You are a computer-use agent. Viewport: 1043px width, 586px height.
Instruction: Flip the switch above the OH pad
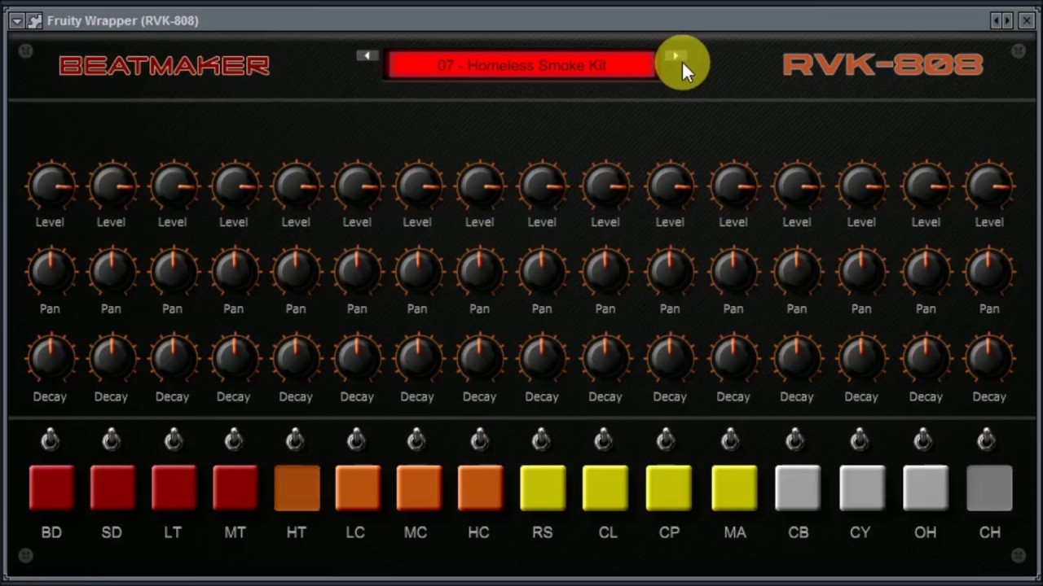pos(922,439)
